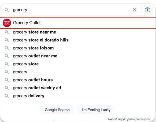Click the red Grocery Outlet logo

point(7,23)
